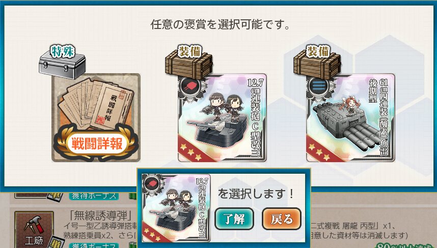
Task: Choose the 12.7cm連装砲C型改三 equipment reward
Action: 223,117
